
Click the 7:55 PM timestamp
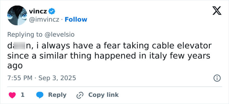click(x=20, y=78)
